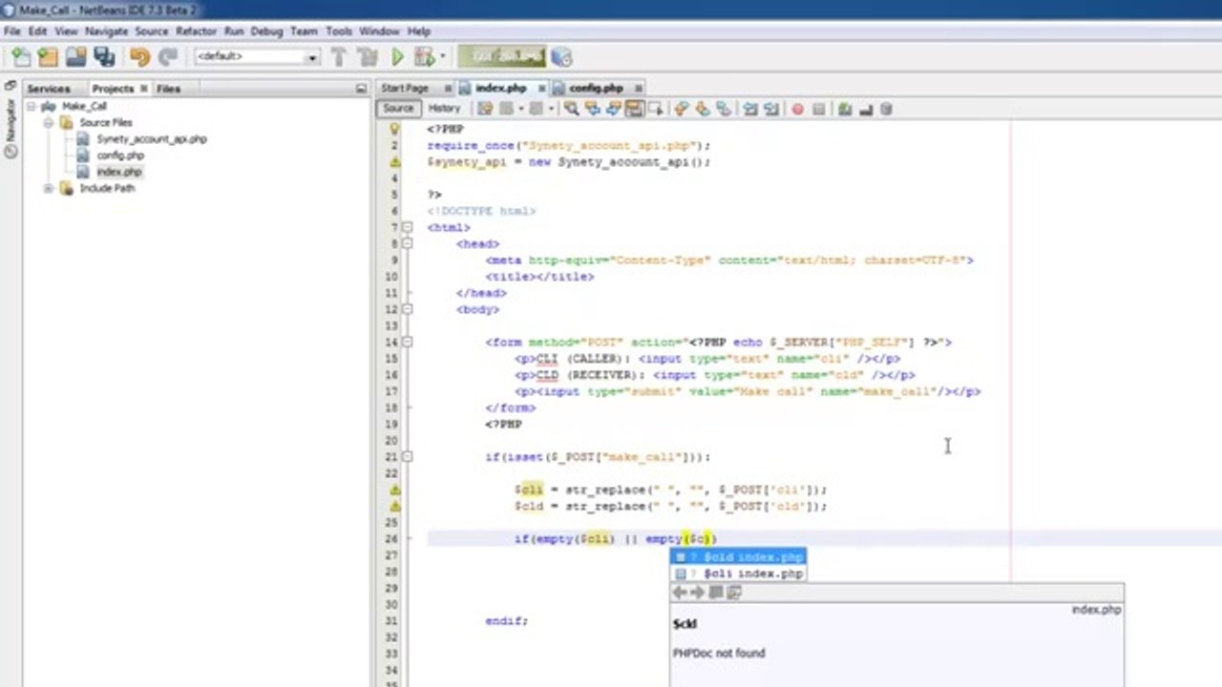Screen dimensions: 1222x687
Task: Switch to the Start Page tab
Action: click(405, 88)
